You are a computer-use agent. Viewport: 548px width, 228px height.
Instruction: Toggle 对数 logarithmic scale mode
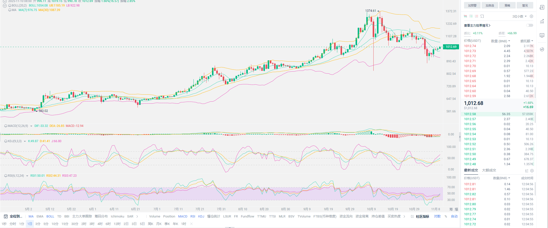[437, 216]
